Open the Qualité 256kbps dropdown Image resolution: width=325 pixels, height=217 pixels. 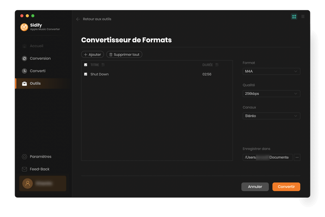tap(271, 94)
